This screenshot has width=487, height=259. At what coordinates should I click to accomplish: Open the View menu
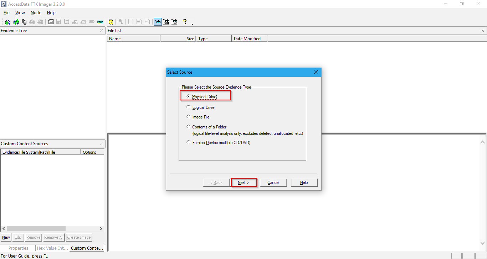point(20,12)
